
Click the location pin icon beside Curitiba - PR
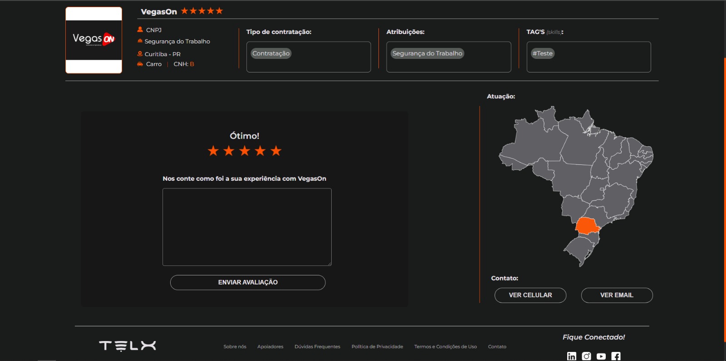140,53
